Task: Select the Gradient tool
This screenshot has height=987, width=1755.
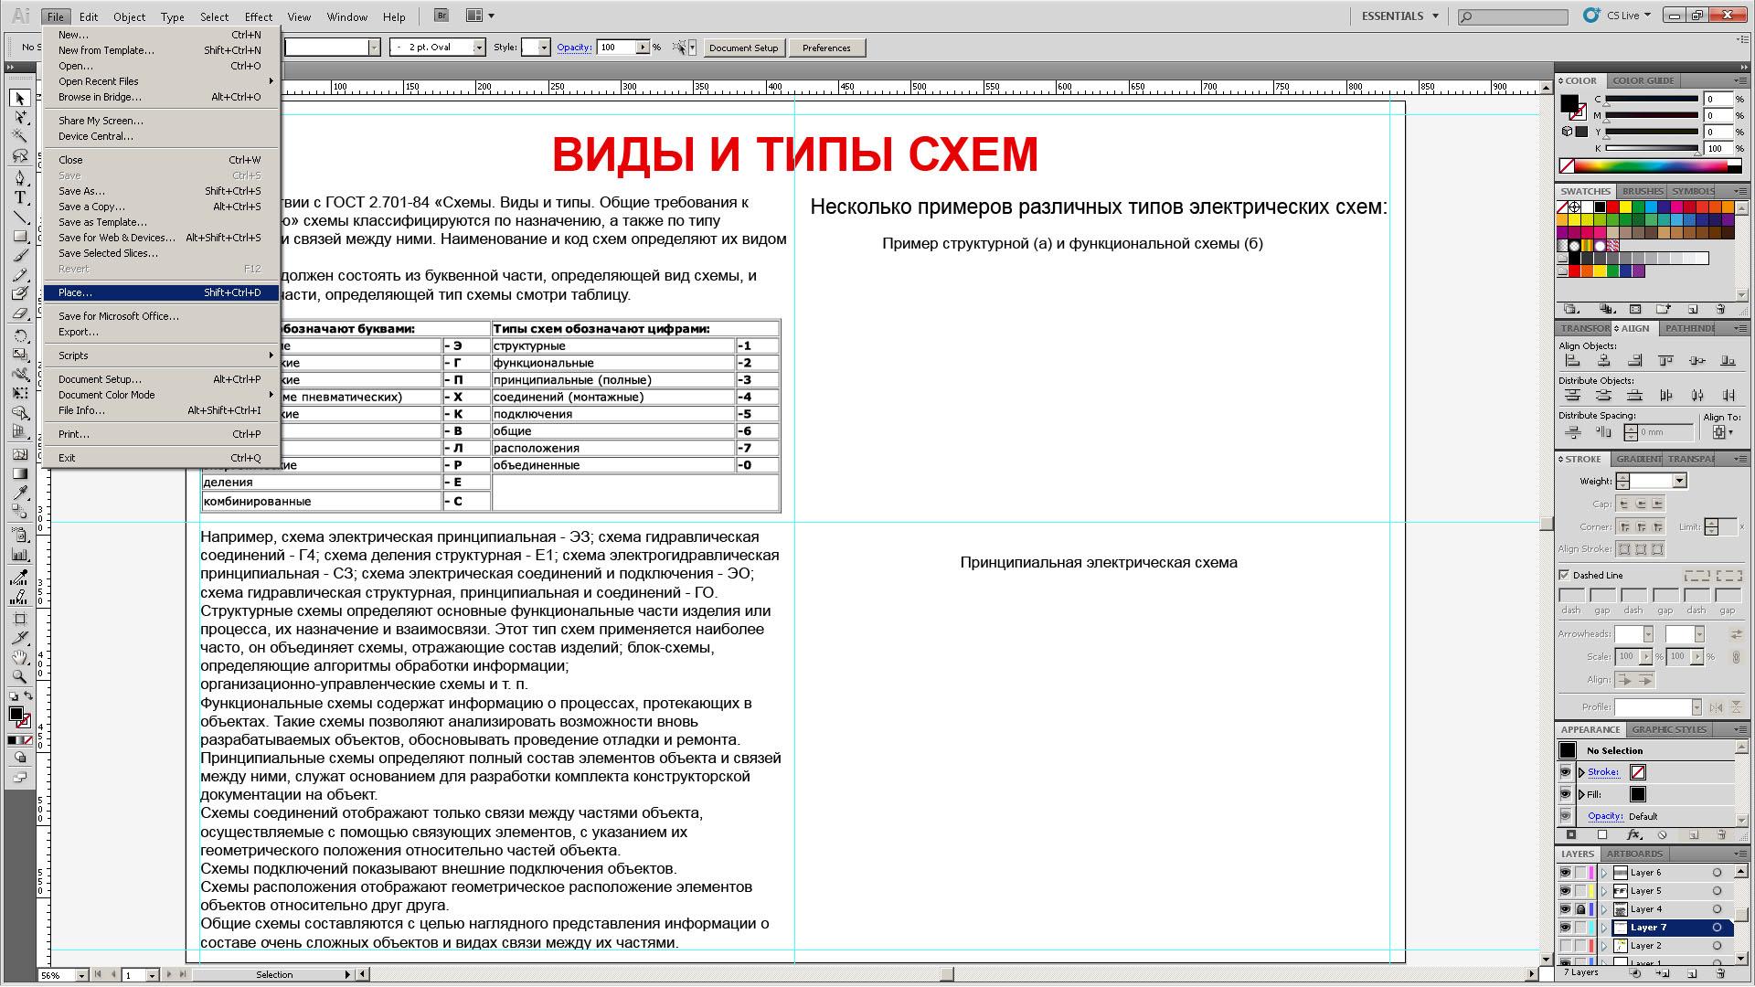Action: pos(20,473)
